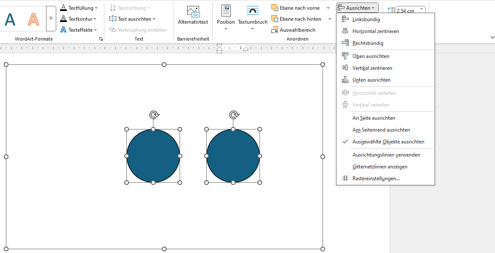This screenshot has width=495, height=253.
Task: Apply the blue WordArt style A
Action: [x=10, y=19]
